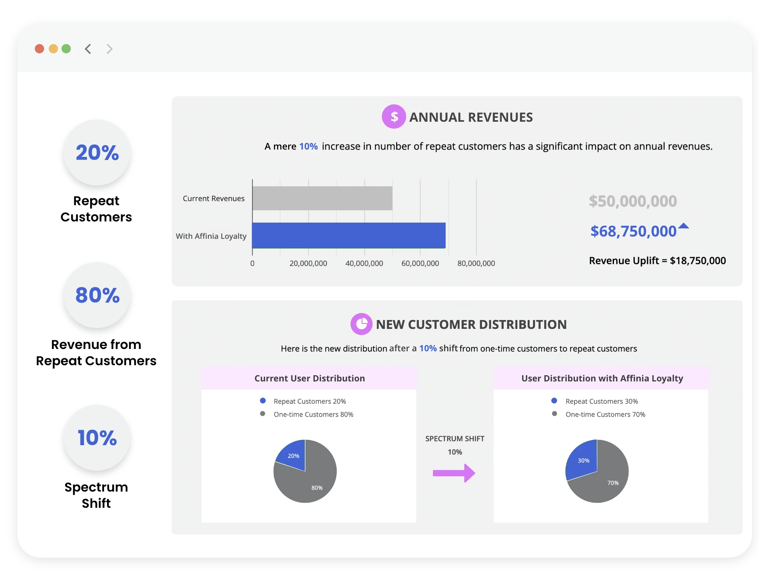Image resolution: width=759 pixels, height=582 pixels.
Task: Click the 30% blue pie slice
Action: pyautogui.click(x=583, y=461)
